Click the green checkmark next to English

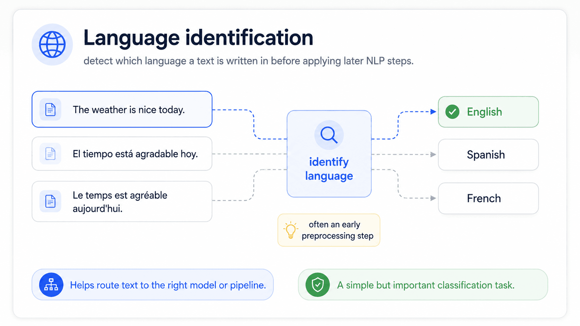(452, 112)
